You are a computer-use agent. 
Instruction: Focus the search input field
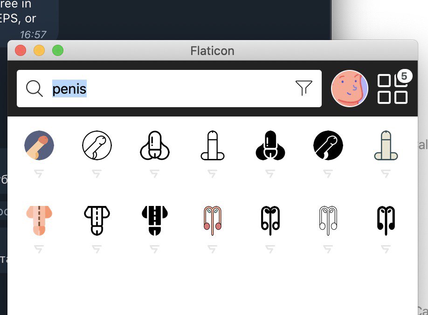tap(169, 89)
